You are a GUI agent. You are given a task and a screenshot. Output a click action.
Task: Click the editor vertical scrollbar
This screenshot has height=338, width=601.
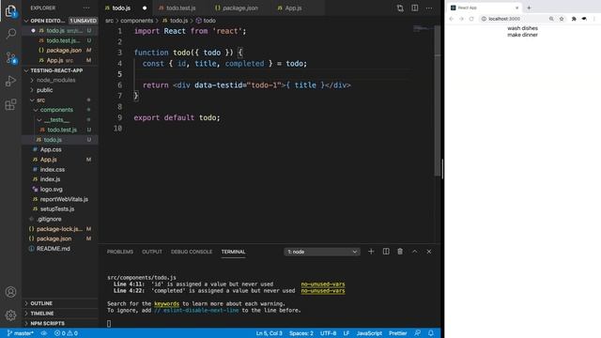pyautogui.click(x=438, y=101)
